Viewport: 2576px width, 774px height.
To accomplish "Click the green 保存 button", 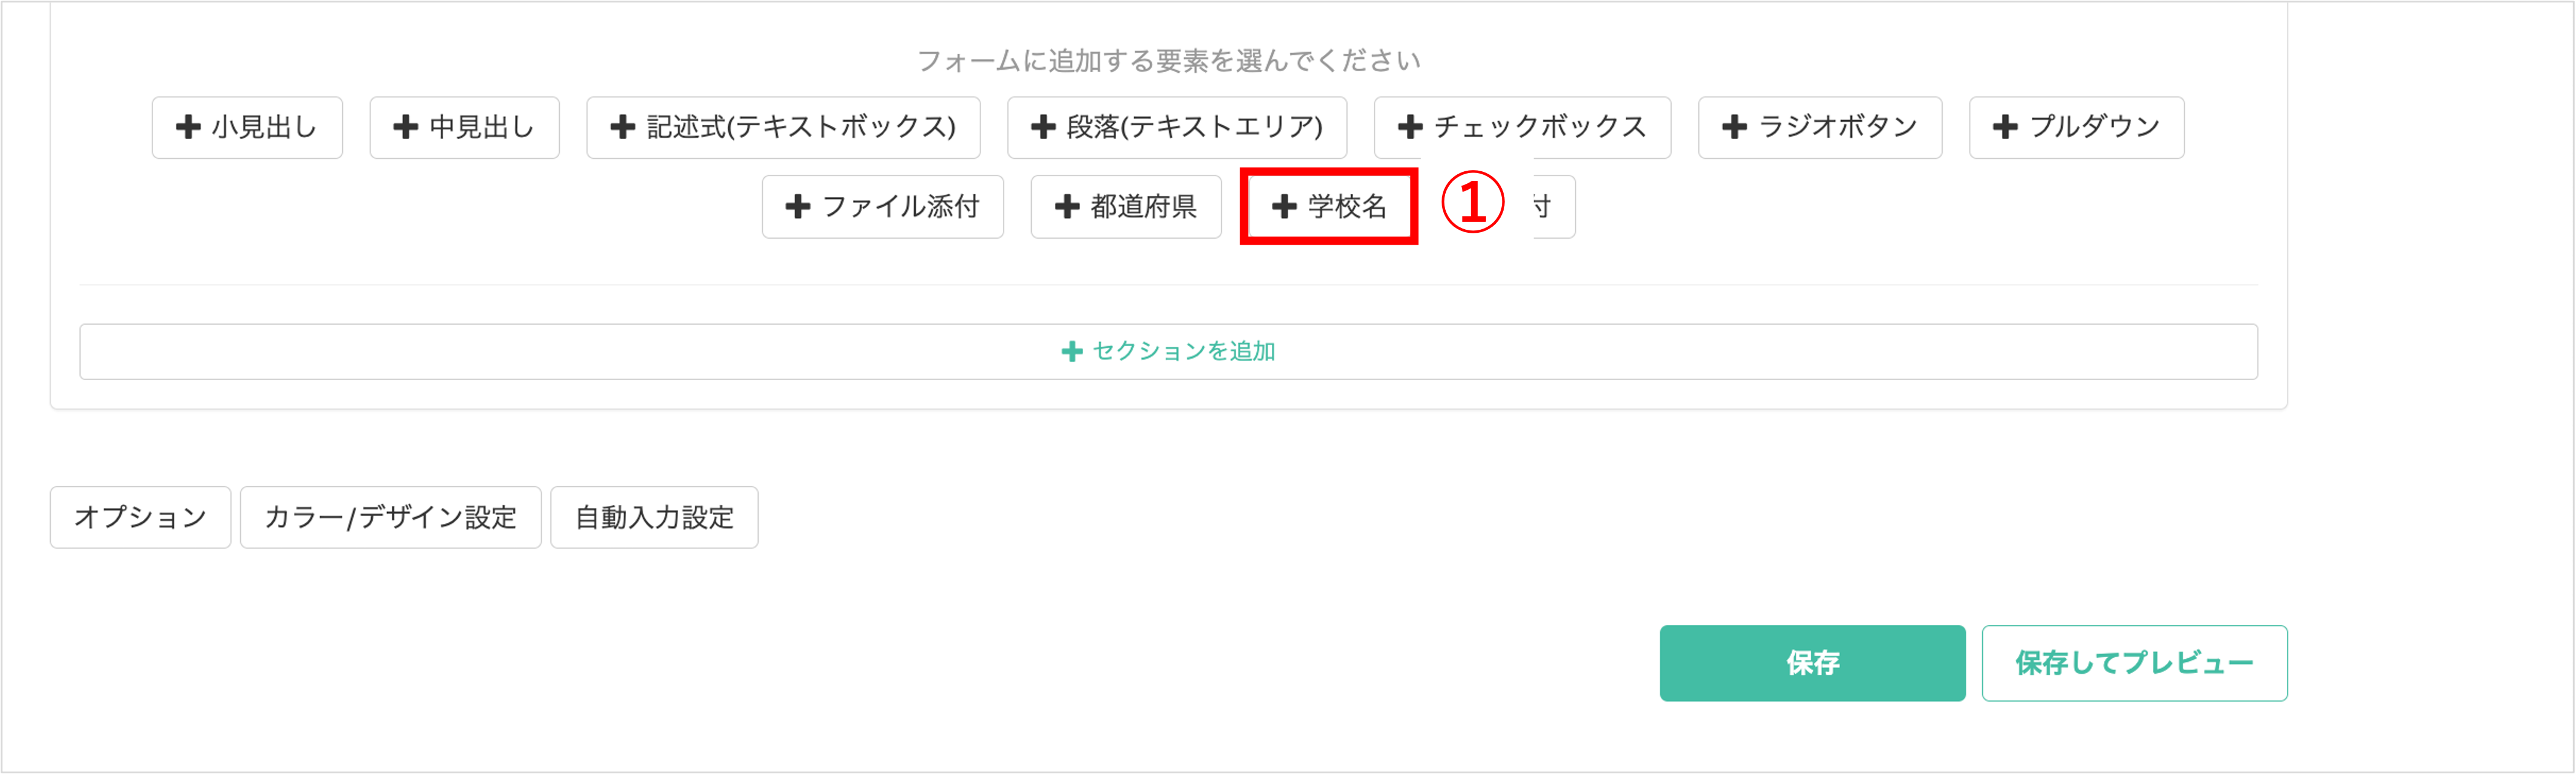I will point(1812,663).
